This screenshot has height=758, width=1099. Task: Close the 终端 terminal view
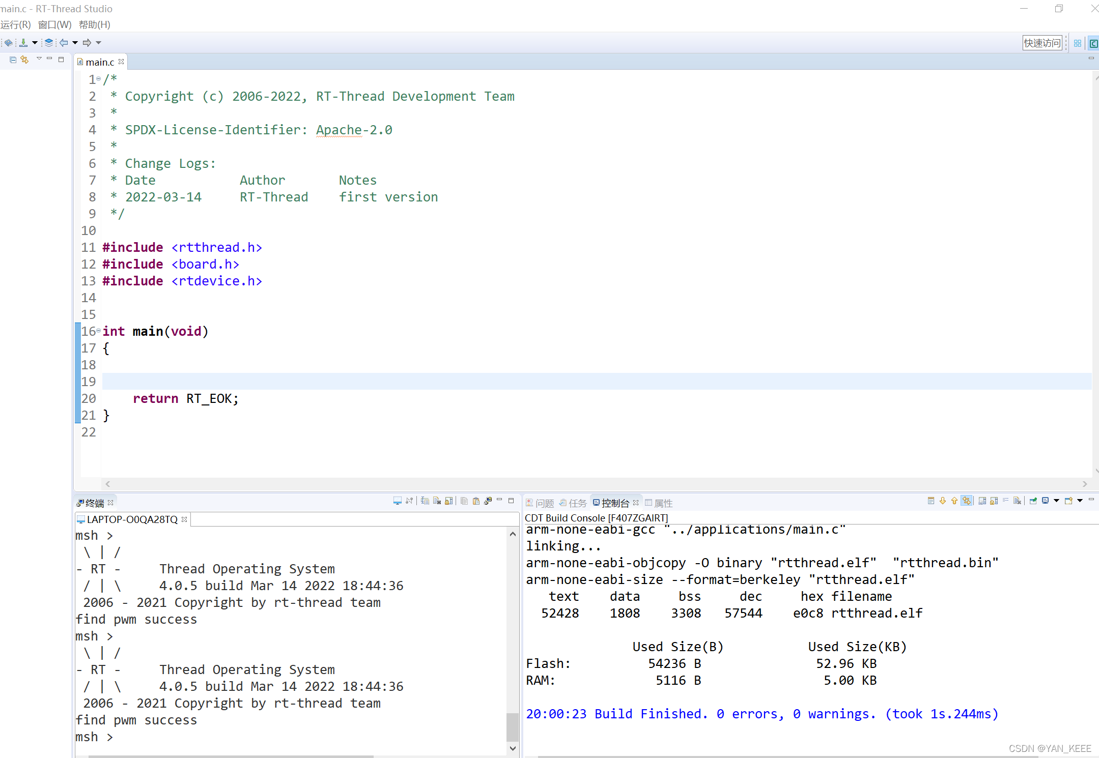(110, 503)
